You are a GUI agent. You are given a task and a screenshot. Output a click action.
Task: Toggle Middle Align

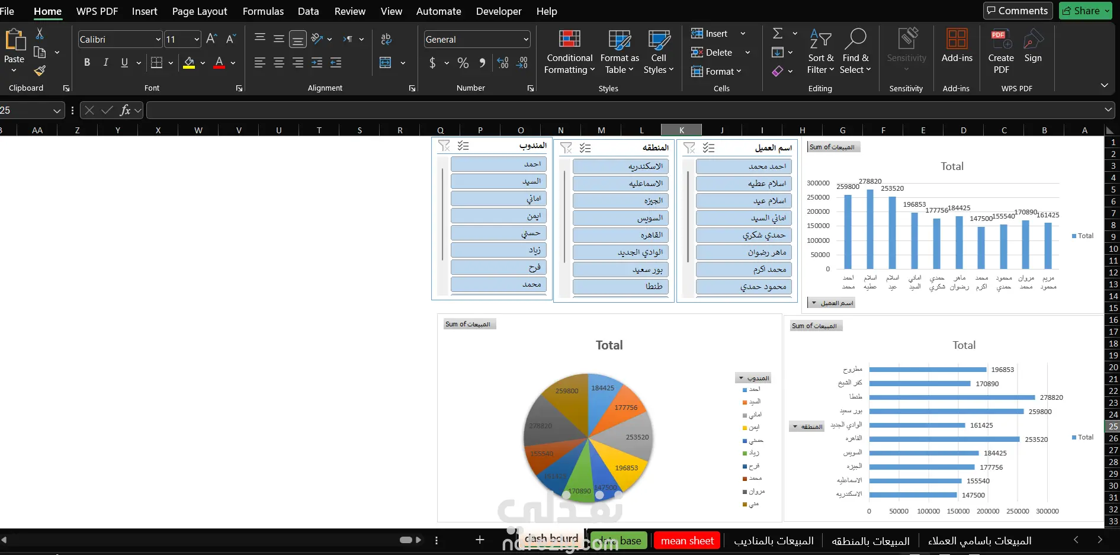(278, 39)
